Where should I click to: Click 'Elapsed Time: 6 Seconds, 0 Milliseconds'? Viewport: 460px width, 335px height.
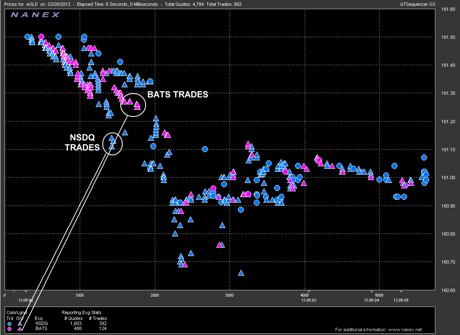tap(117, 5)
